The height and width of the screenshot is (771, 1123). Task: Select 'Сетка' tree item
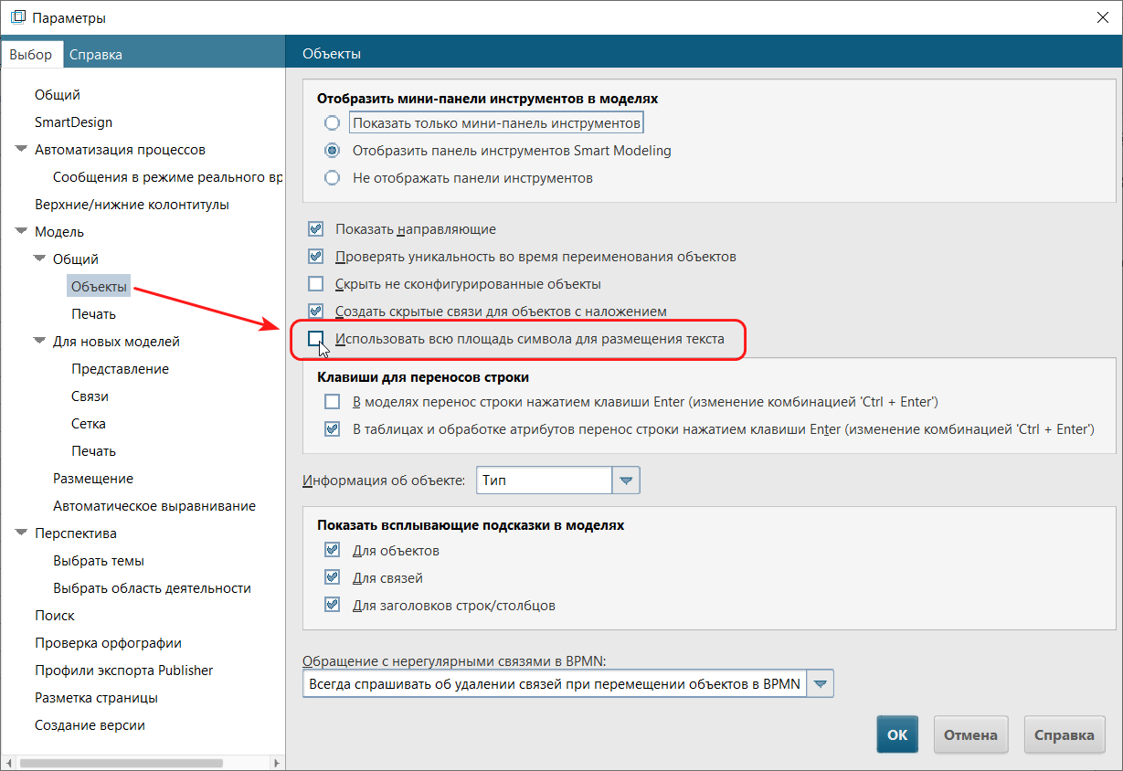[x=89, y=424]
